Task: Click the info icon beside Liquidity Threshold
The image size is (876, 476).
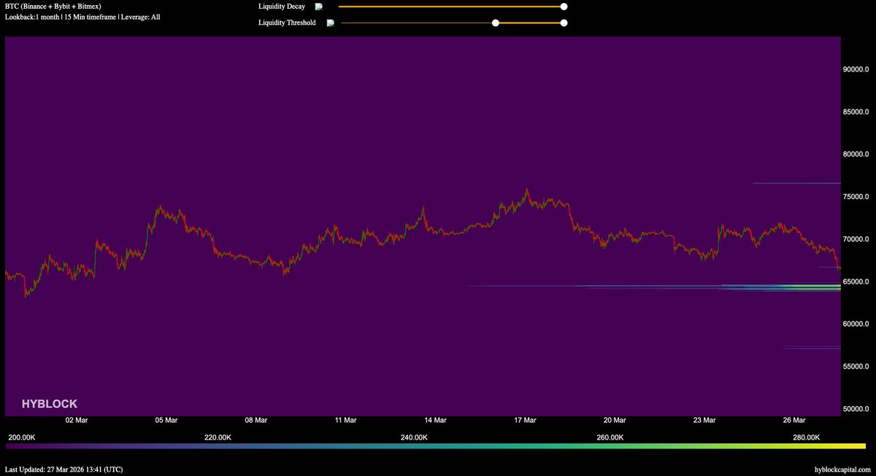Action: (x=330, y=23)
